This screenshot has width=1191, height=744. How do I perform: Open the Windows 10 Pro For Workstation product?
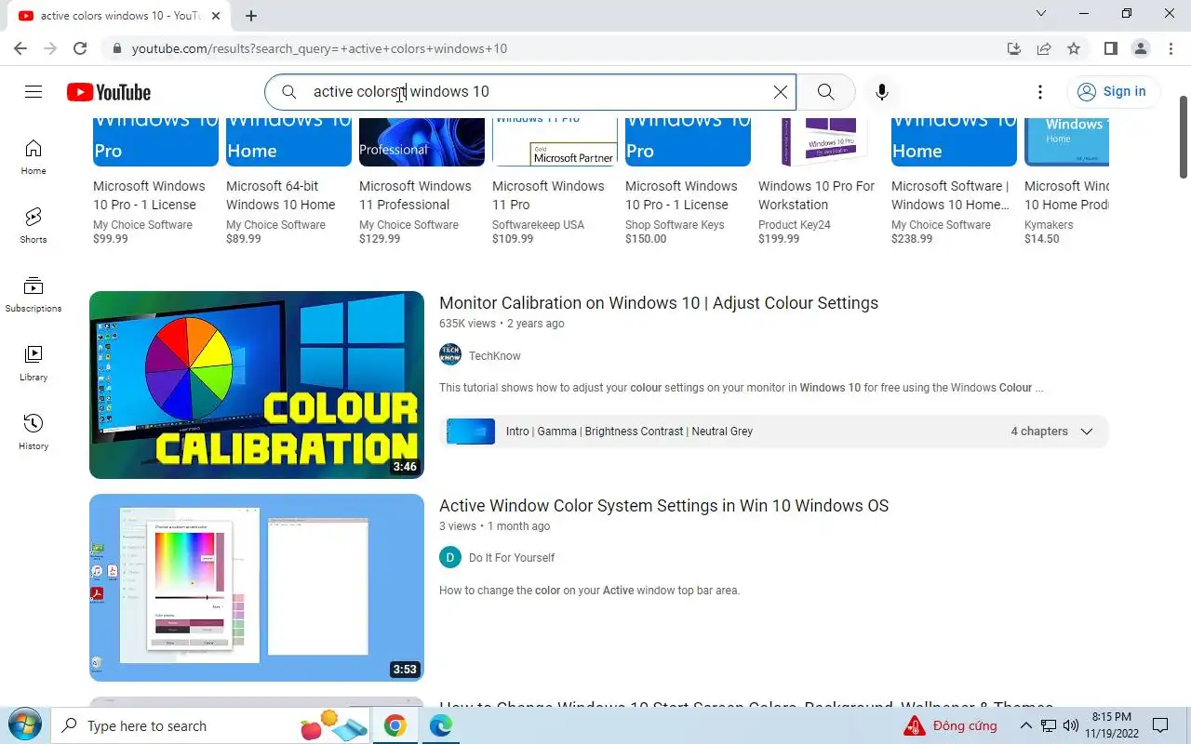tap(821, 181)
